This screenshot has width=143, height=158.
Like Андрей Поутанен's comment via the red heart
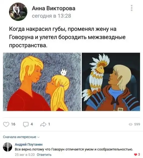click(136, 154)
